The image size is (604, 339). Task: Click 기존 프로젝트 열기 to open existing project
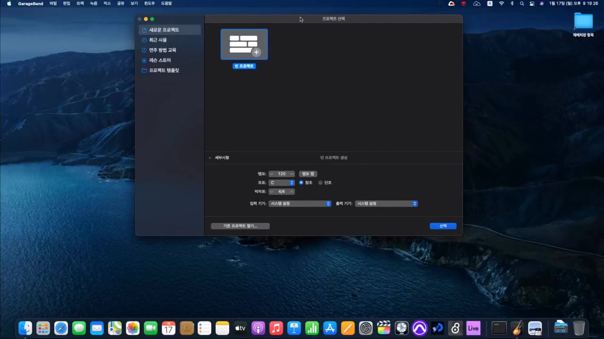point(240,226)
